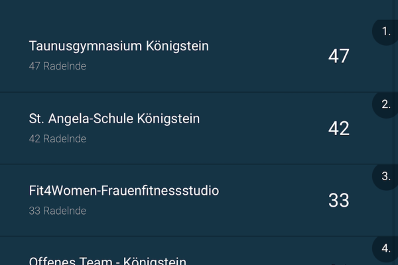Click empty space in the Offenes Team row
This screenshot has height=265, width=398.
point(265,255)
